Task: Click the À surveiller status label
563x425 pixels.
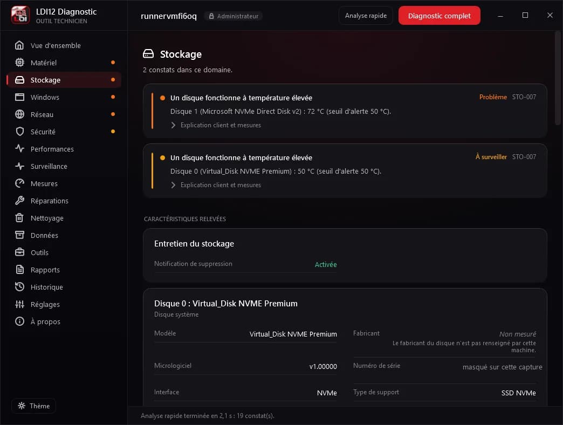Action: 491,157
